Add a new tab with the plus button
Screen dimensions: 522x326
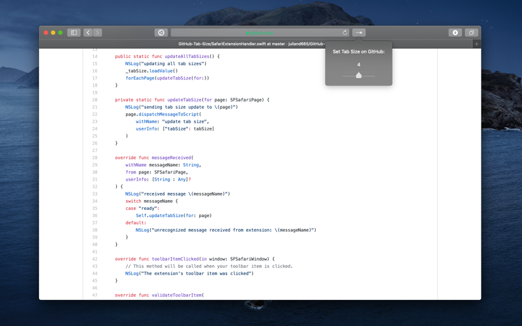[476, 44]
